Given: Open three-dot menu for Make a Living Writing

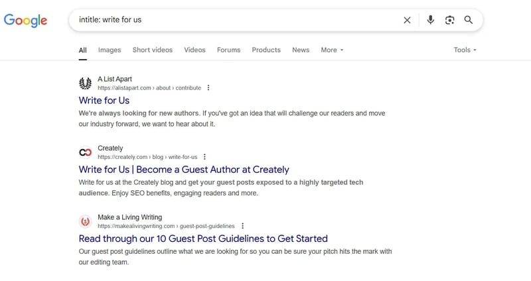Looking at the screenshot, I should (x=242, y=226).
